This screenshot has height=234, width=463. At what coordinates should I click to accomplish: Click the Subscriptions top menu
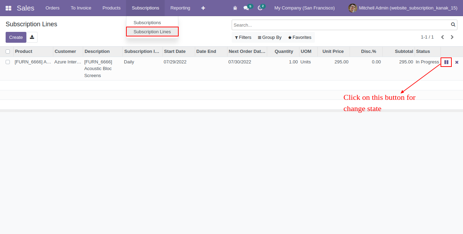tap(145, 8)
